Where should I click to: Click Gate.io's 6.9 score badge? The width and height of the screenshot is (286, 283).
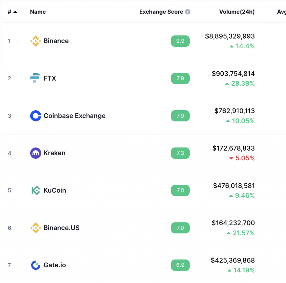[x=180, y=265]
